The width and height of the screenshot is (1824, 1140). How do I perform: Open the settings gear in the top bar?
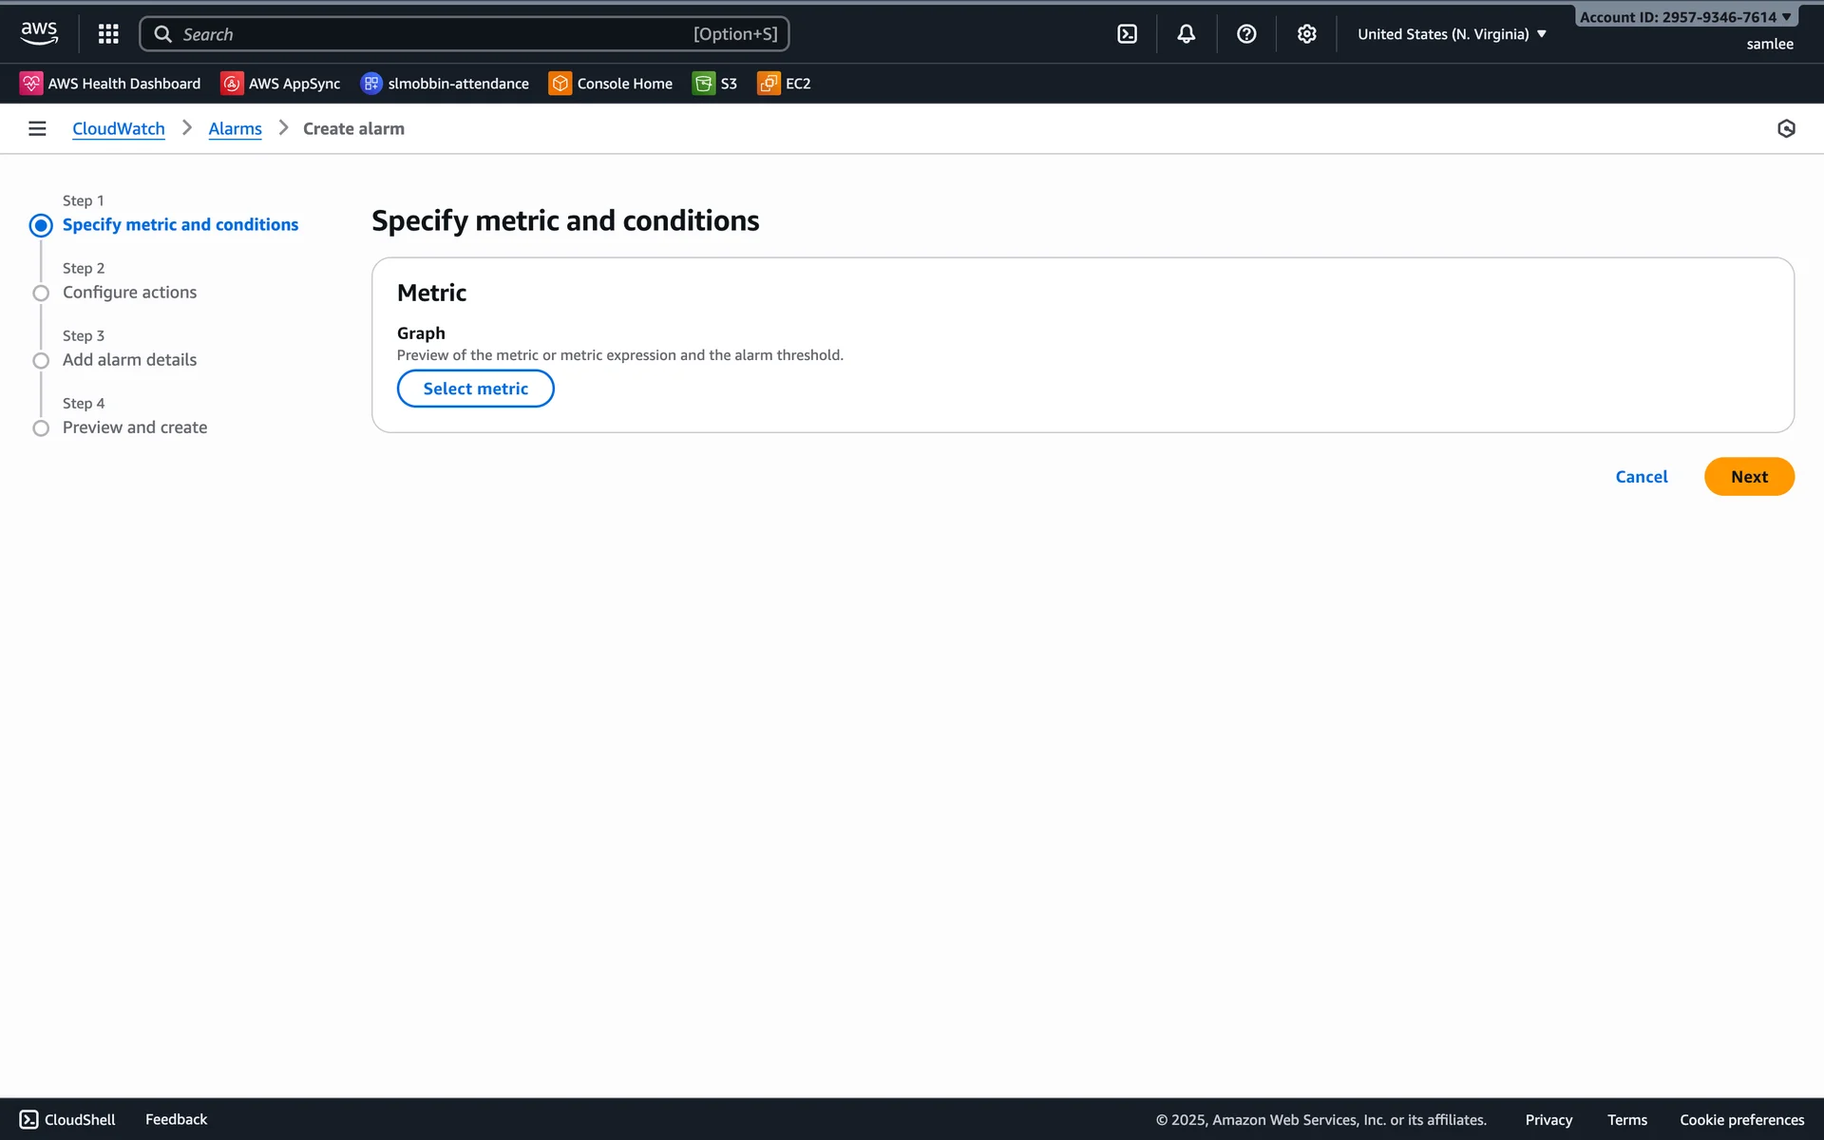(x=1307, y=34)
